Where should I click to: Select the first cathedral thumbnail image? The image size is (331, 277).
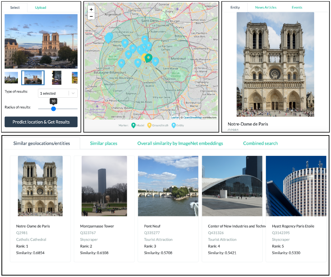(11, 78)
